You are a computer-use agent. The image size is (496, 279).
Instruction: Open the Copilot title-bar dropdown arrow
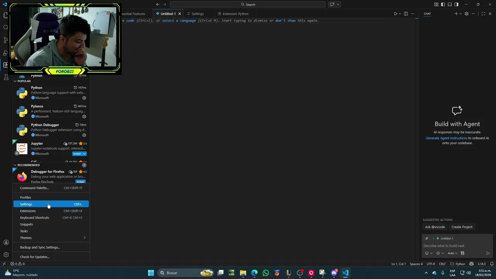338,4
